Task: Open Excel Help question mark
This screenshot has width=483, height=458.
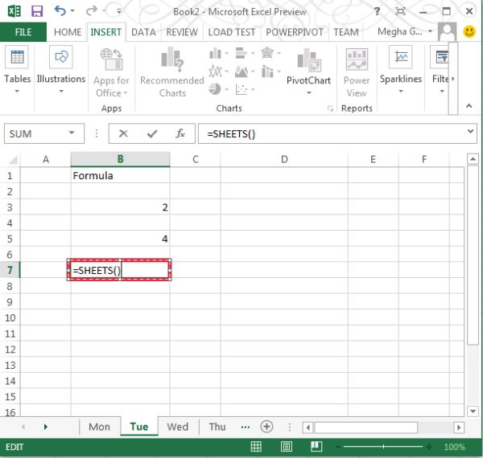Action: (x=377, y=11)
